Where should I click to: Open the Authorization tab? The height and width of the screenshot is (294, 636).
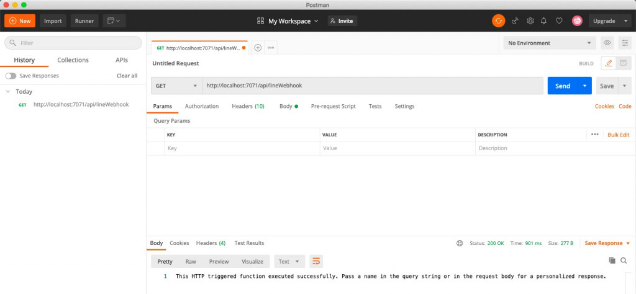(202, 106)
